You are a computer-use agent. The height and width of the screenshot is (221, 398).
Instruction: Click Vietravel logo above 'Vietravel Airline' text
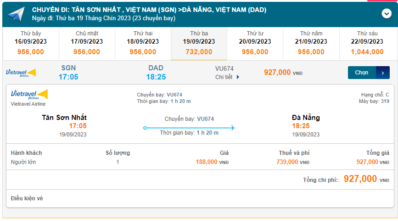[29, 95]
